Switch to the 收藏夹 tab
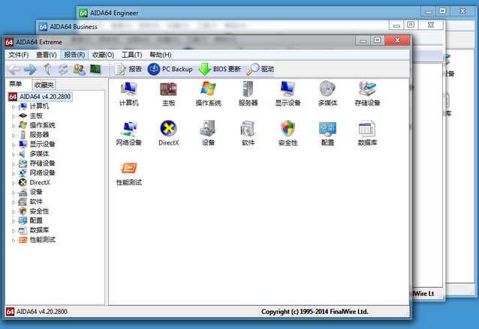 (x=44, y=85)
